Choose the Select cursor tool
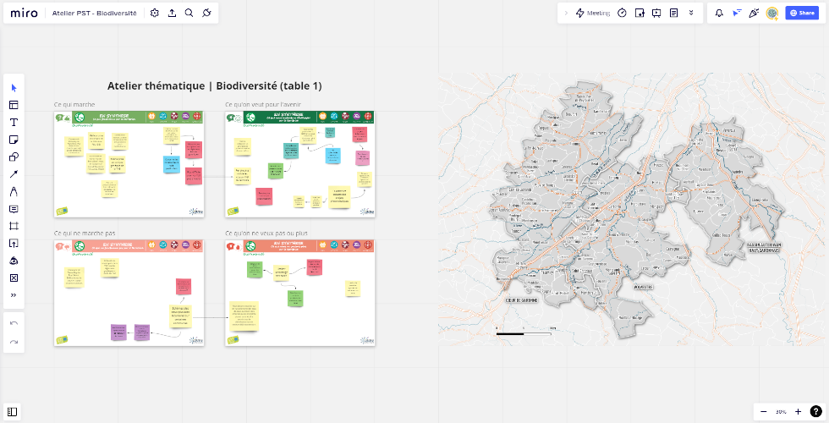 [14, 88]
